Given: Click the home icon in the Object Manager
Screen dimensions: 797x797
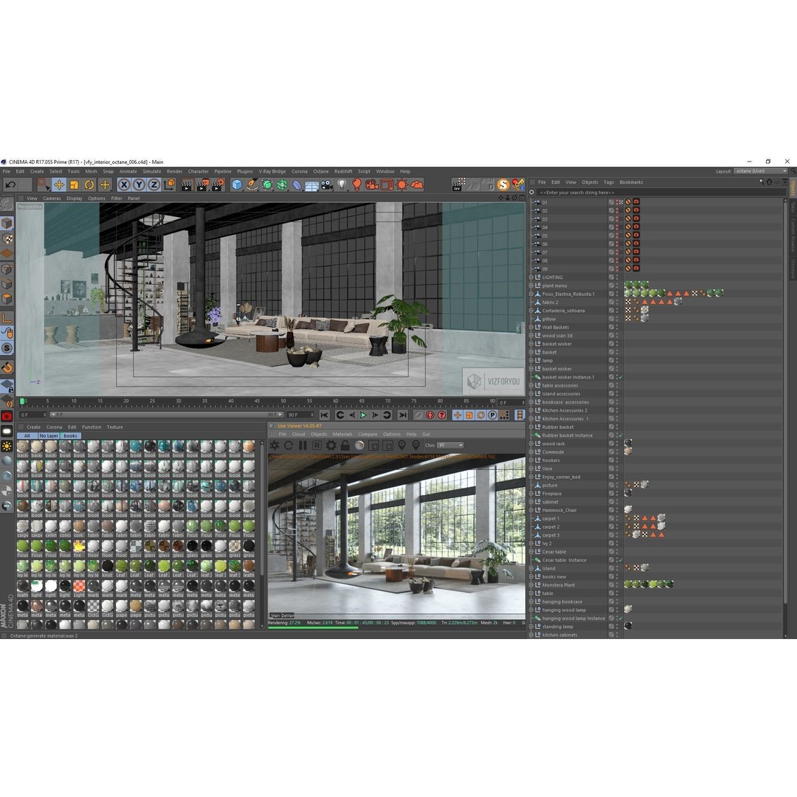Looking at the screenshot, I should click(x=769, y=182).
